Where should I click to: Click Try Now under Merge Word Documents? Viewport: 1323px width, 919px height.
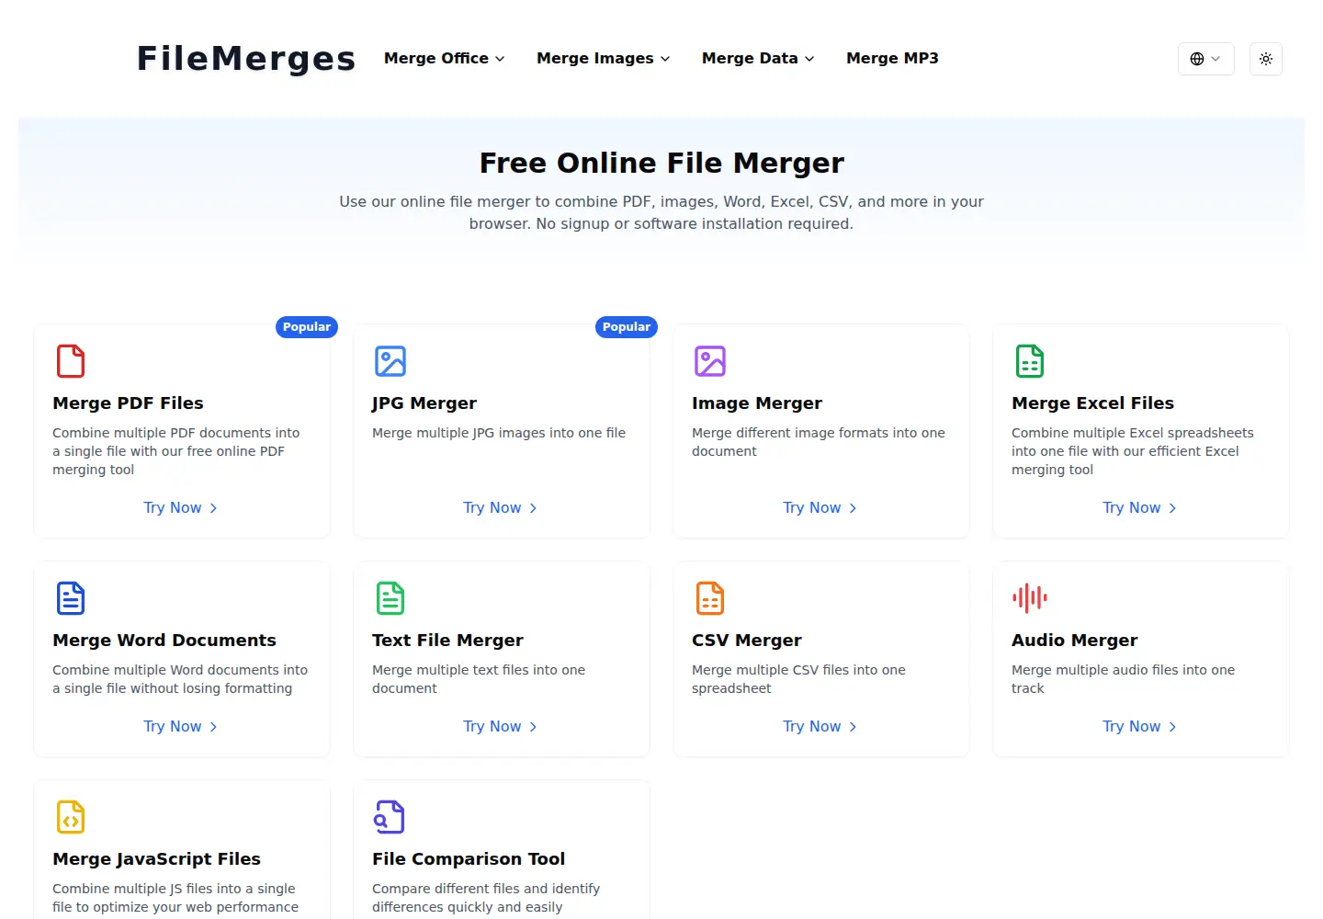[181, 726]
